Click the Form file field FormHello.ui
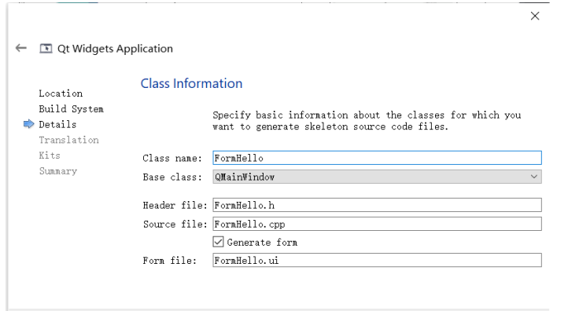Image resolution: width=568 pixels, height=311 pixels. click(x=377, y=260)
